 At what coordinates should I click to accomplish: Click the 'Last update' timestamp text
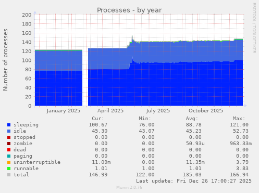[x=194, y=181]
